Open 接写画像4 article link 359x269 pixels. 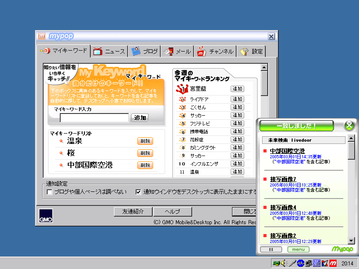point(283,208)
